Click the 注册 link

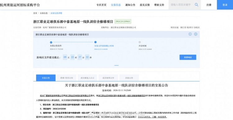point(209,5)
